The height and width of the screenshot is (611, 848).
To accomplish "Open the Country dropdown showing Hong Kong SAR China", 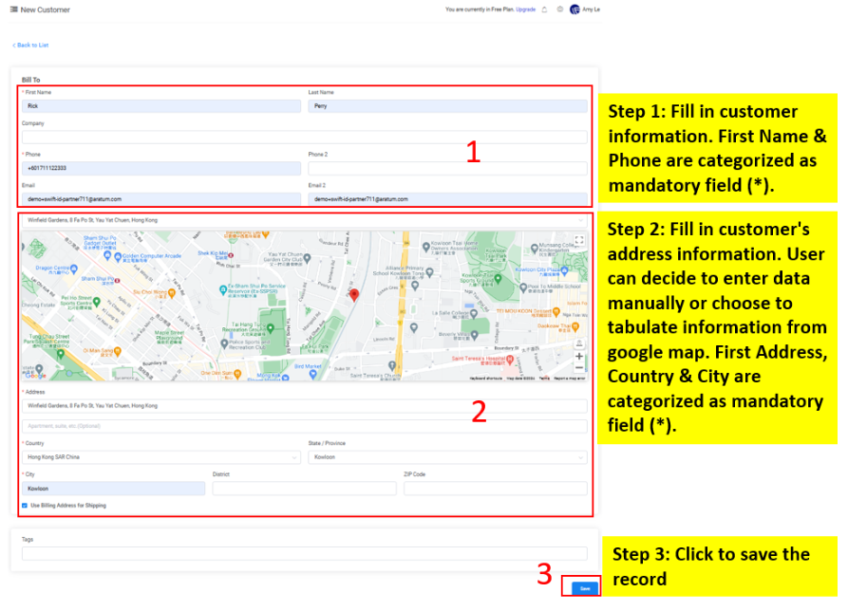I will tap(161, 457).
